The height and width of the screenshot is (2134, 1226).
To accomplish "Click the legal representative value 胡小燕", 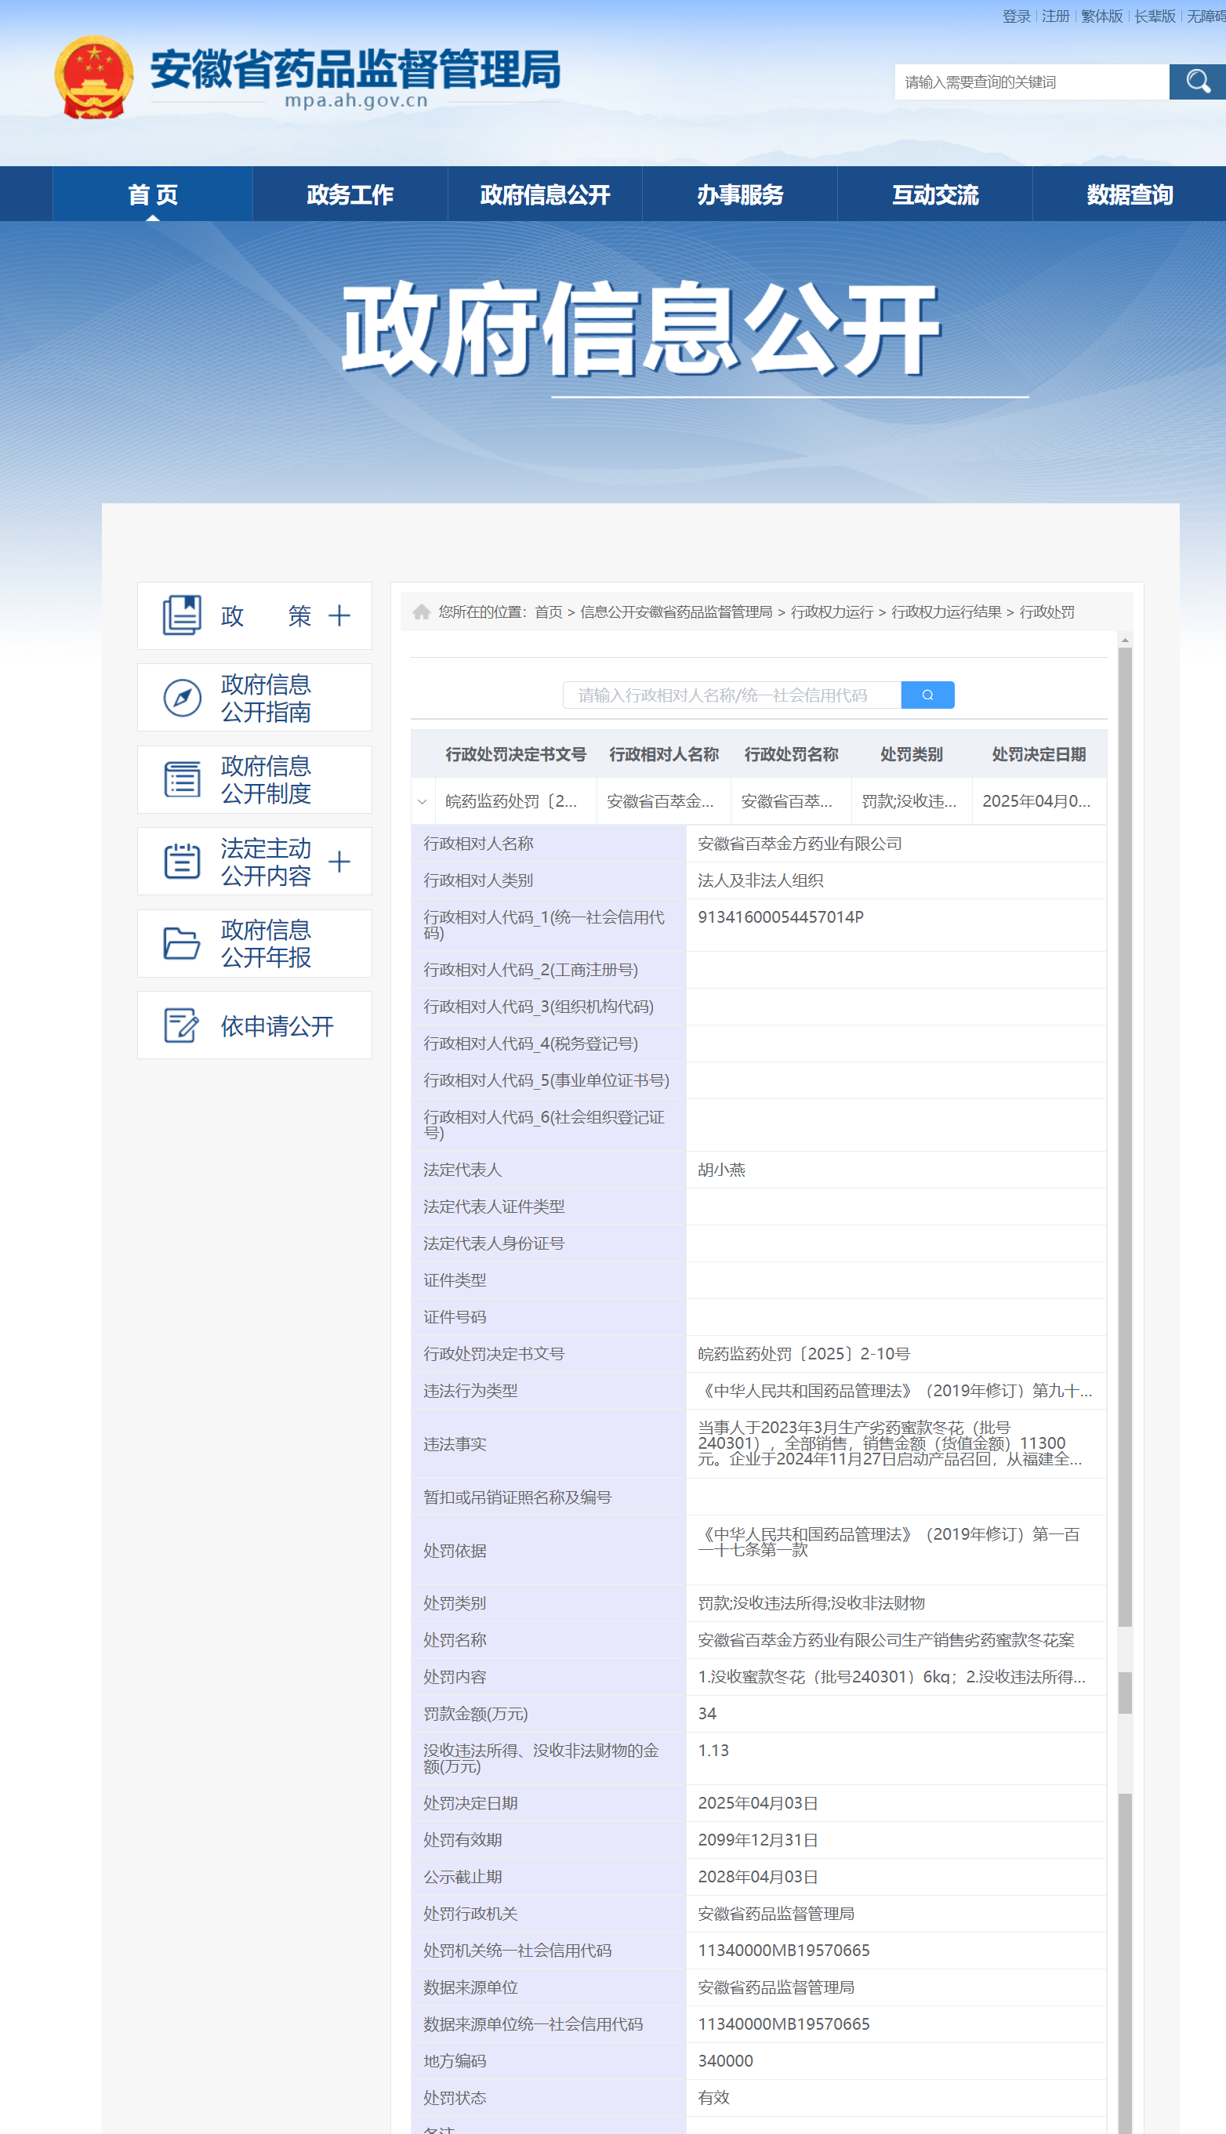I will coord(722,1169).
